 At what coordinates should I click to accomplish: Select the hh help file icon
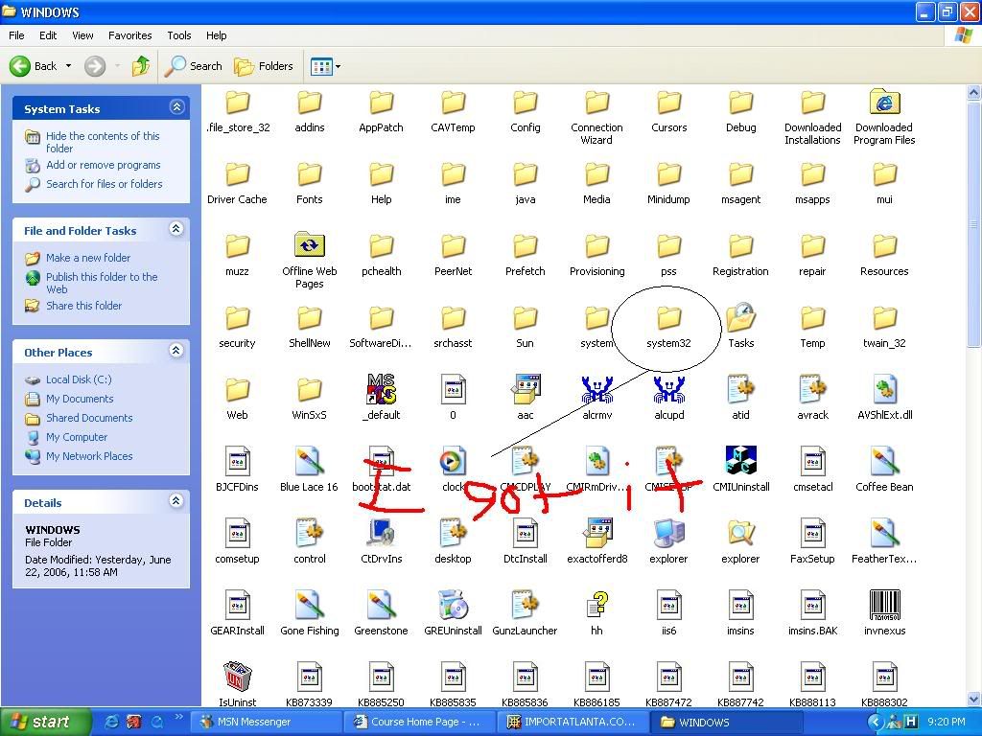point(596,606)
